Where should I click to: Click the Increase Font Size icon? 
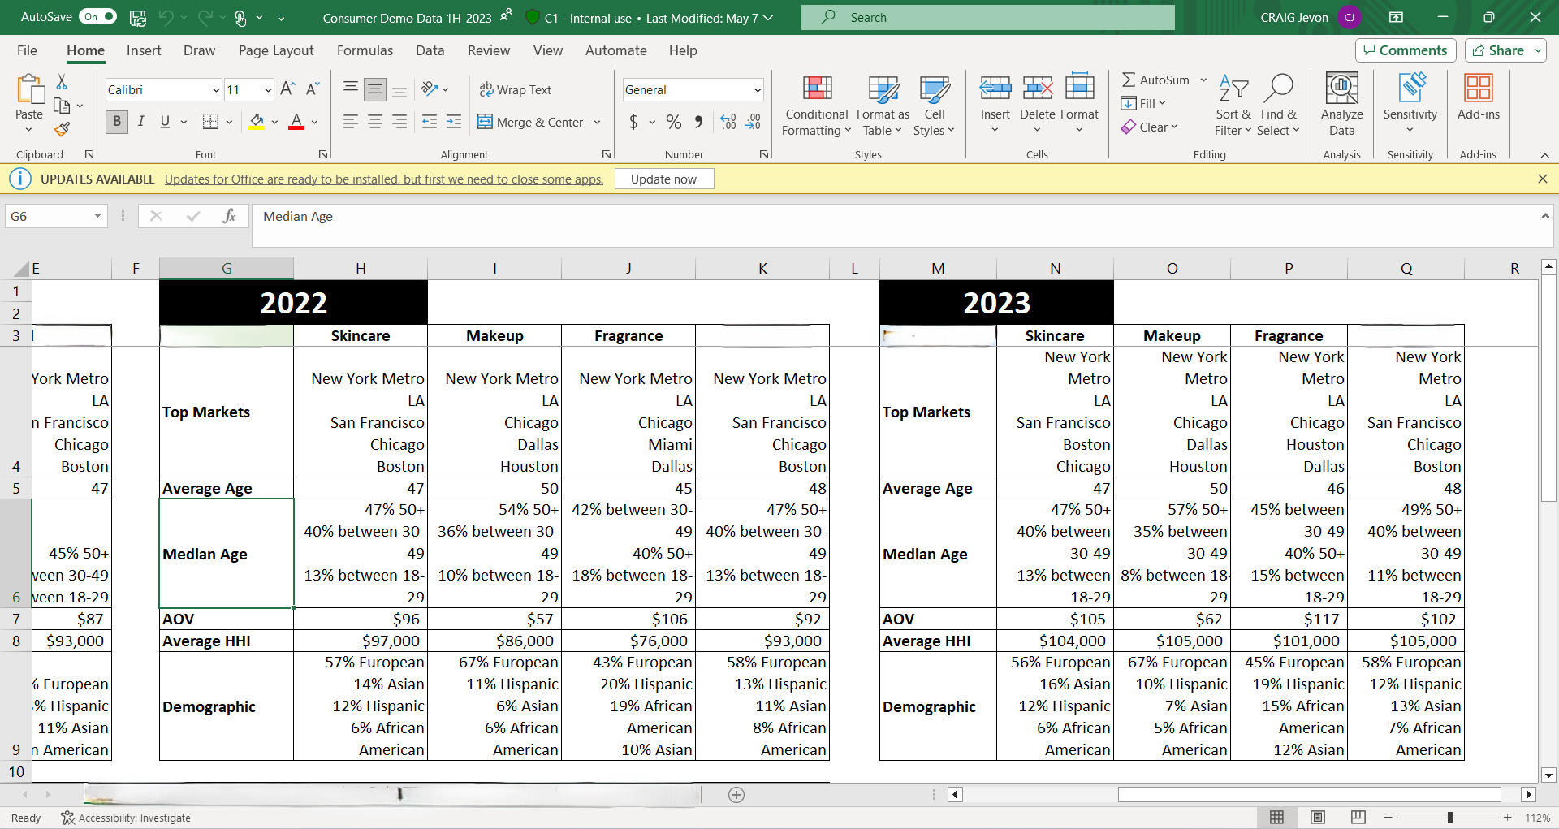(287, 89)
